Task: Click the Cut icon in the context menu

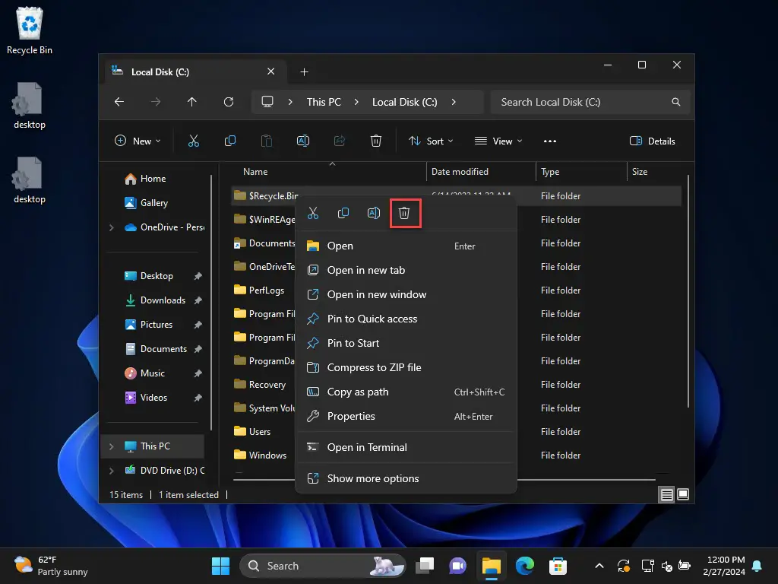Action: click(x=312, y=213)
